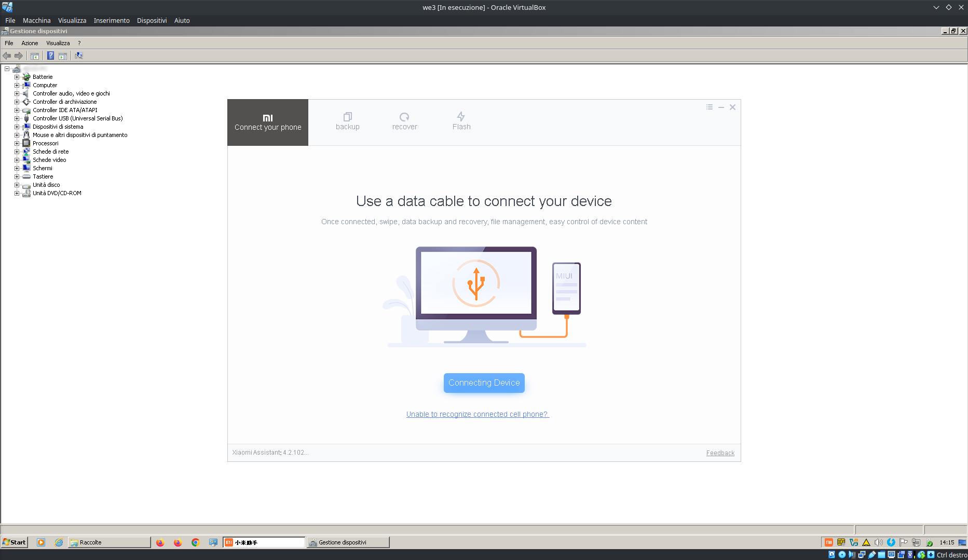Toggle the console tree pane icon

click(35, 56)
